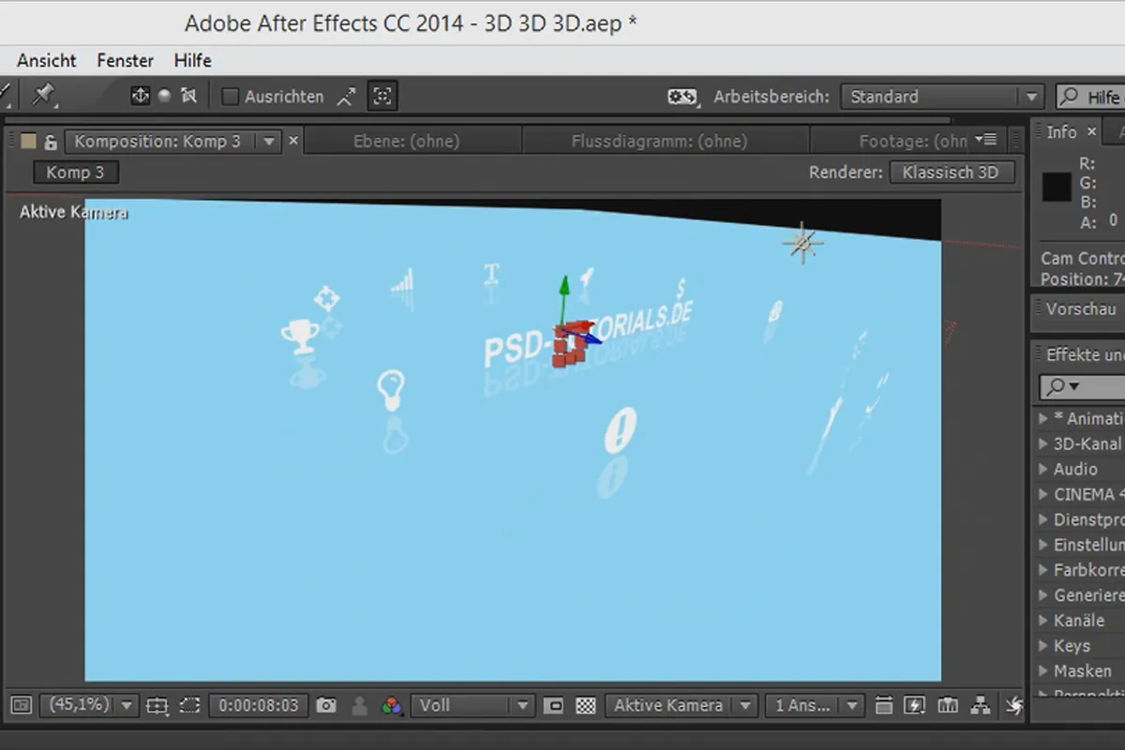This screenshot has height=750, width=1125.
Task: Toggle transparency grid checkerboard
Action: coord(586,705)
